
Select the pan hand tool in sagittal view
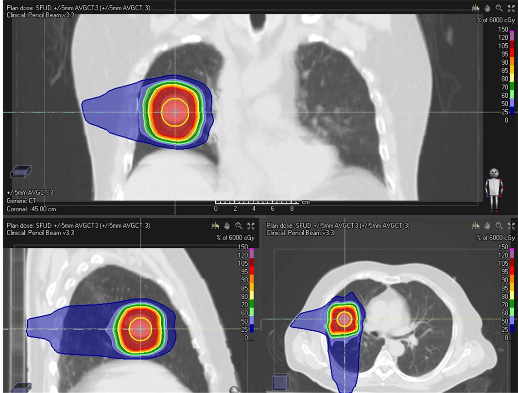[227, 226]
